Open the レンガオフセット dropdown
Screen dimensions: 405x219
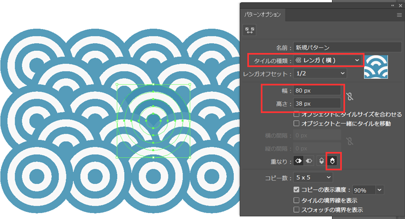[x=320, y=74]
